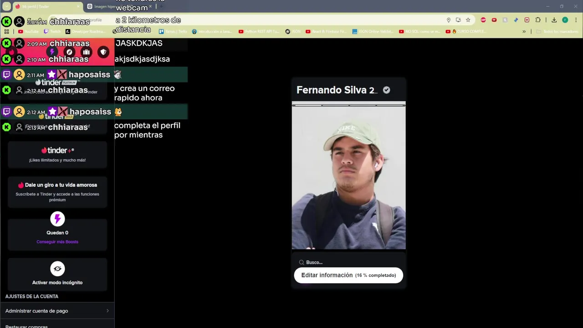This screenshot has height=328, width=583.
Task: Open the Chrome three-dot menu
Action: pos(576,20)
